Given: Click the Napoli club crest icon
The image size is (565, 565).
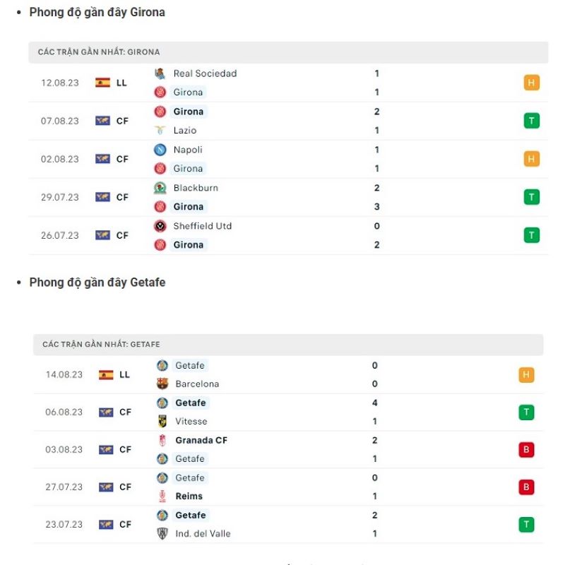Looking at the screenshot, I should [x=160, y=150].
